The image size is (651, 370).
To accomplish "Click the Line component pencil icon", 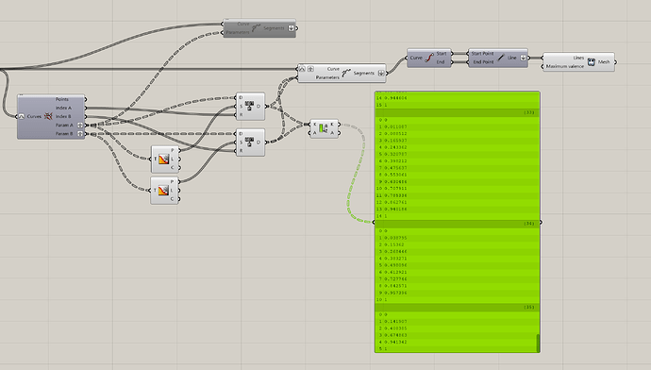I will click(x=501, y=58).
